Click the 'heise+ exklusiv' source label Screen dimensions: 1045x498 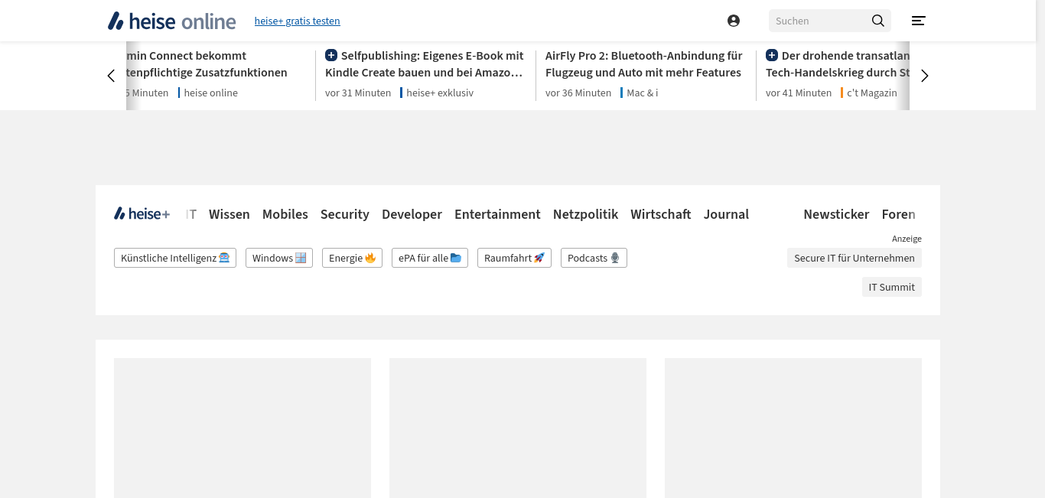coord(440,93)
